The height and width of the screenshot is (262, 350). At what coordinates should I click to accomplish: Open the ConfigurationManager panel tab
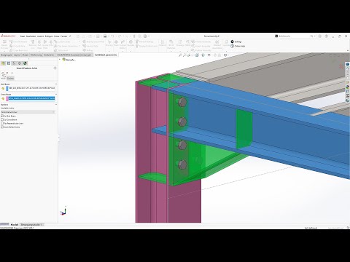14,63
